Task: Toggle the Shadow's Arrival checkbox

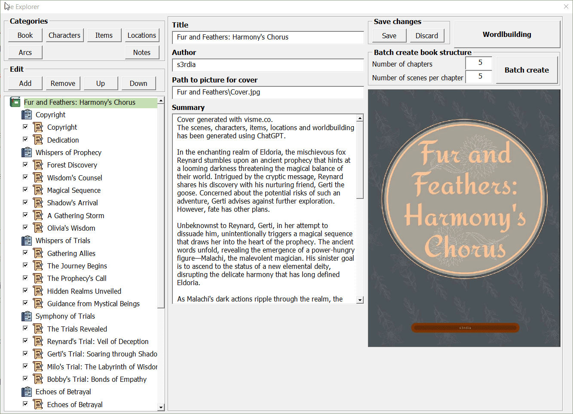Action: 25,202
